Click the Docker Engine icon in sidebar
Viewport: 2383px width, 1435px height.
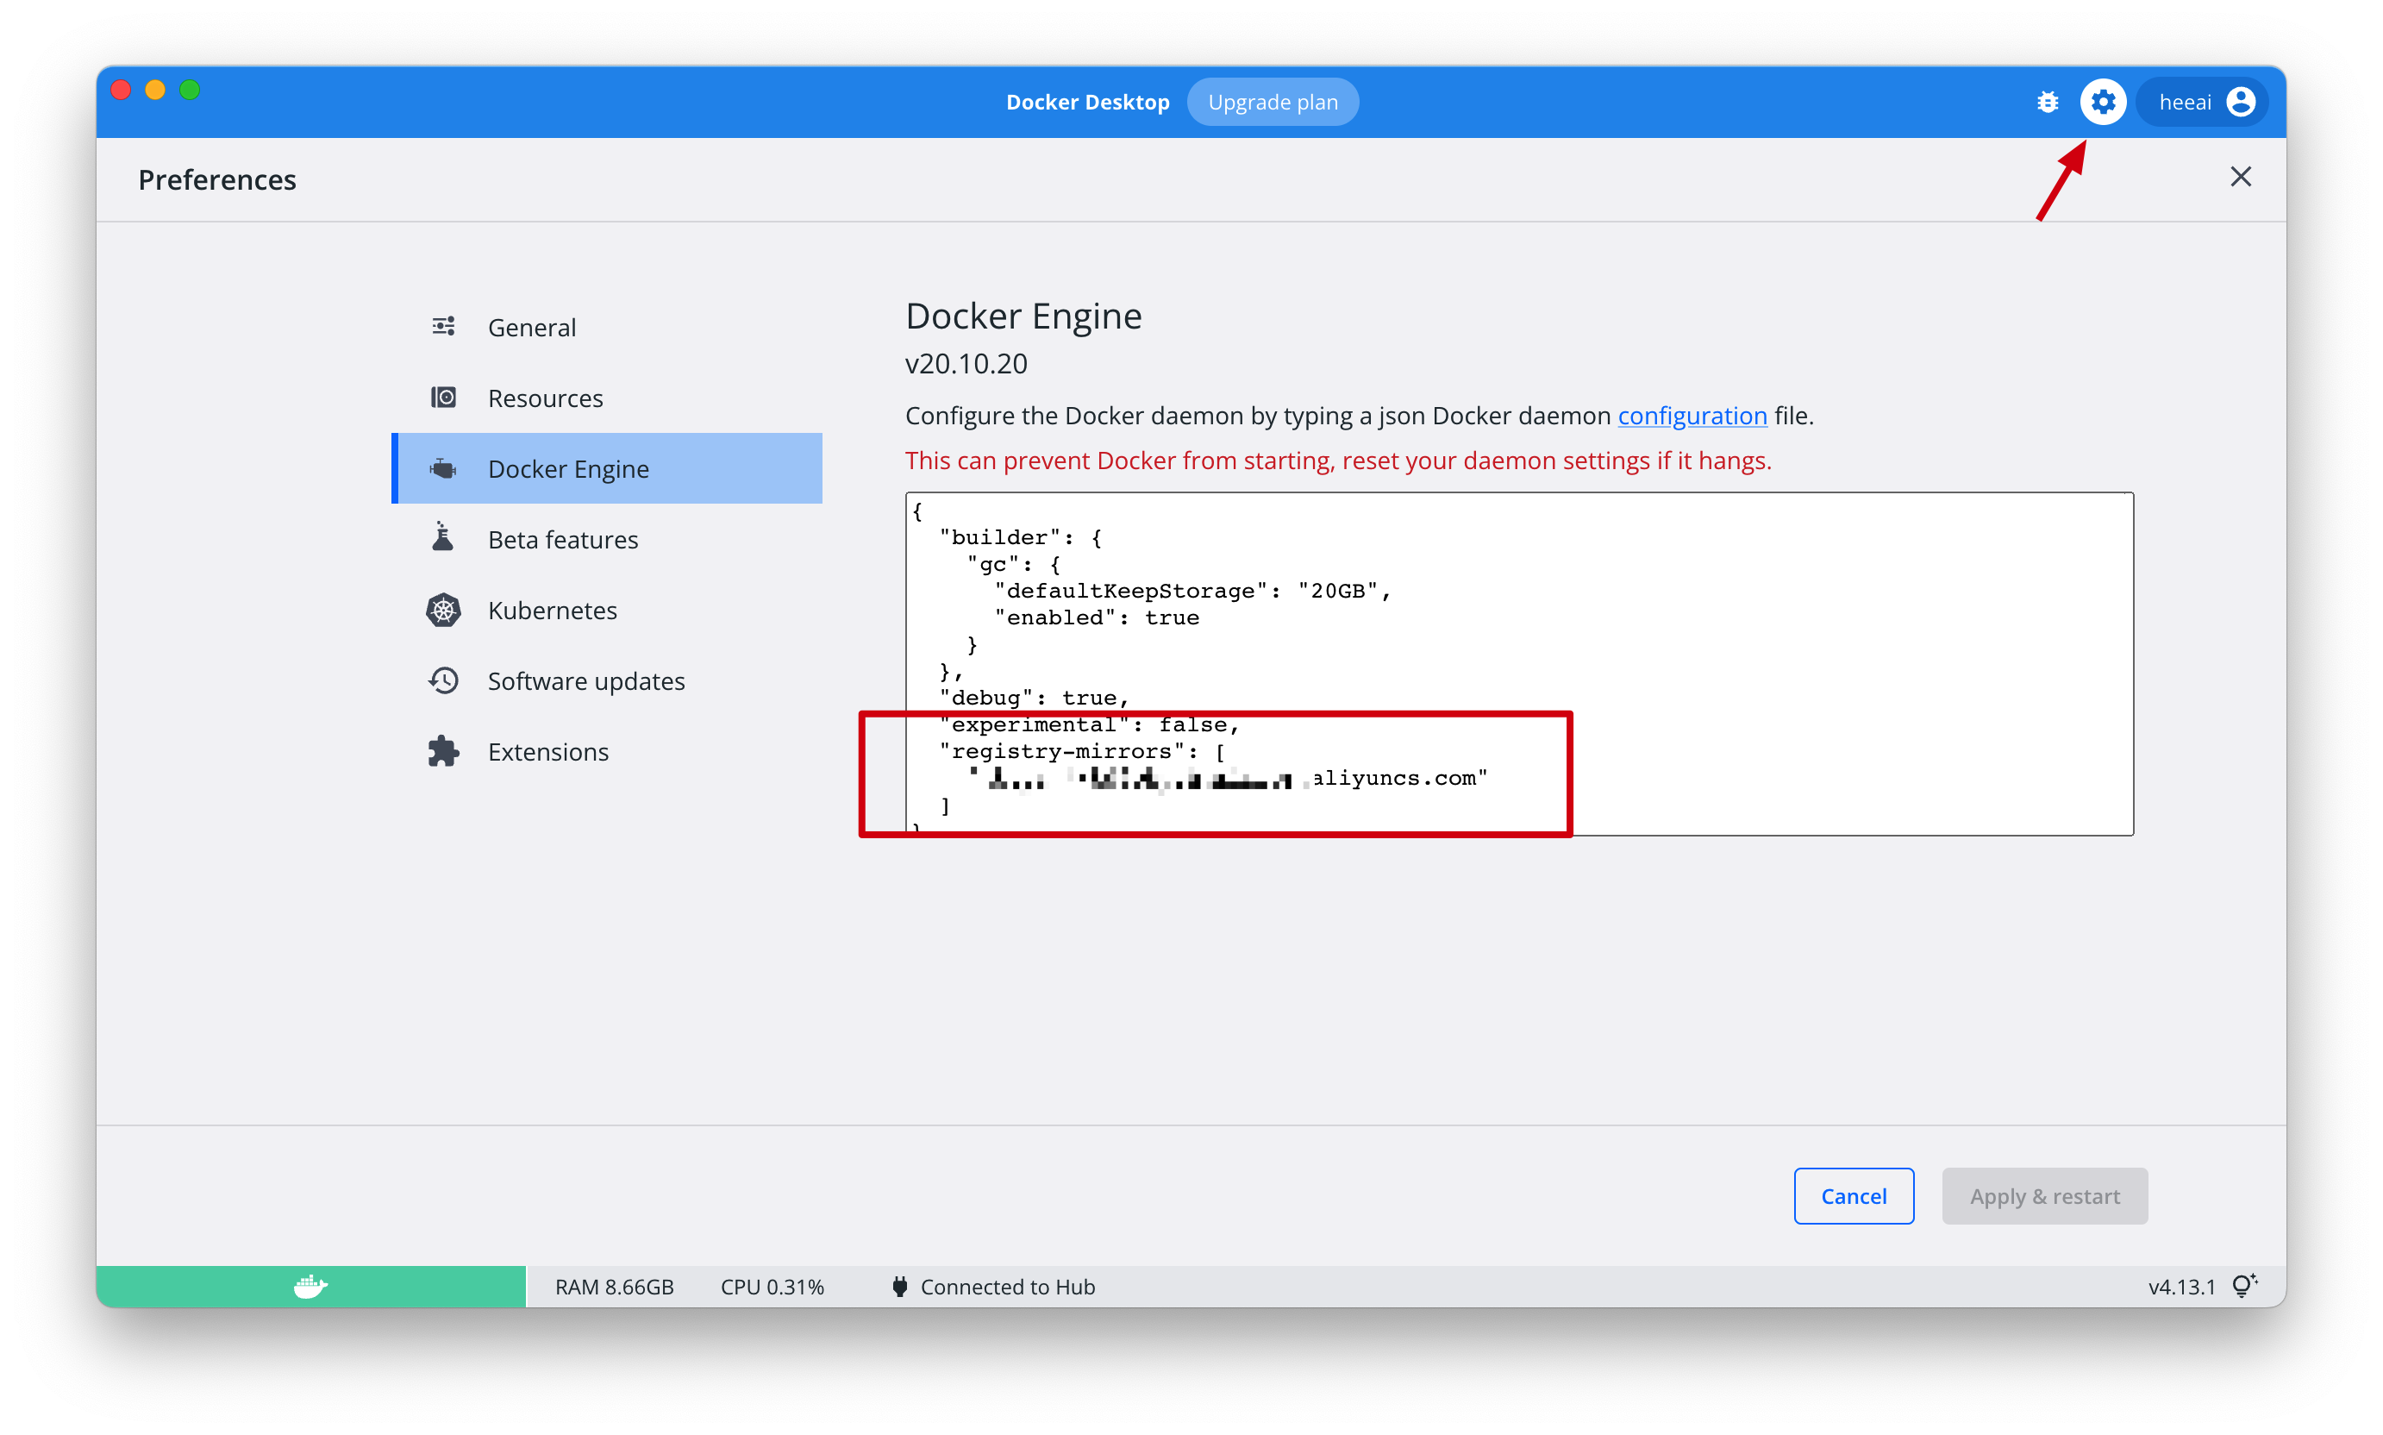click(x=443, y=469)
